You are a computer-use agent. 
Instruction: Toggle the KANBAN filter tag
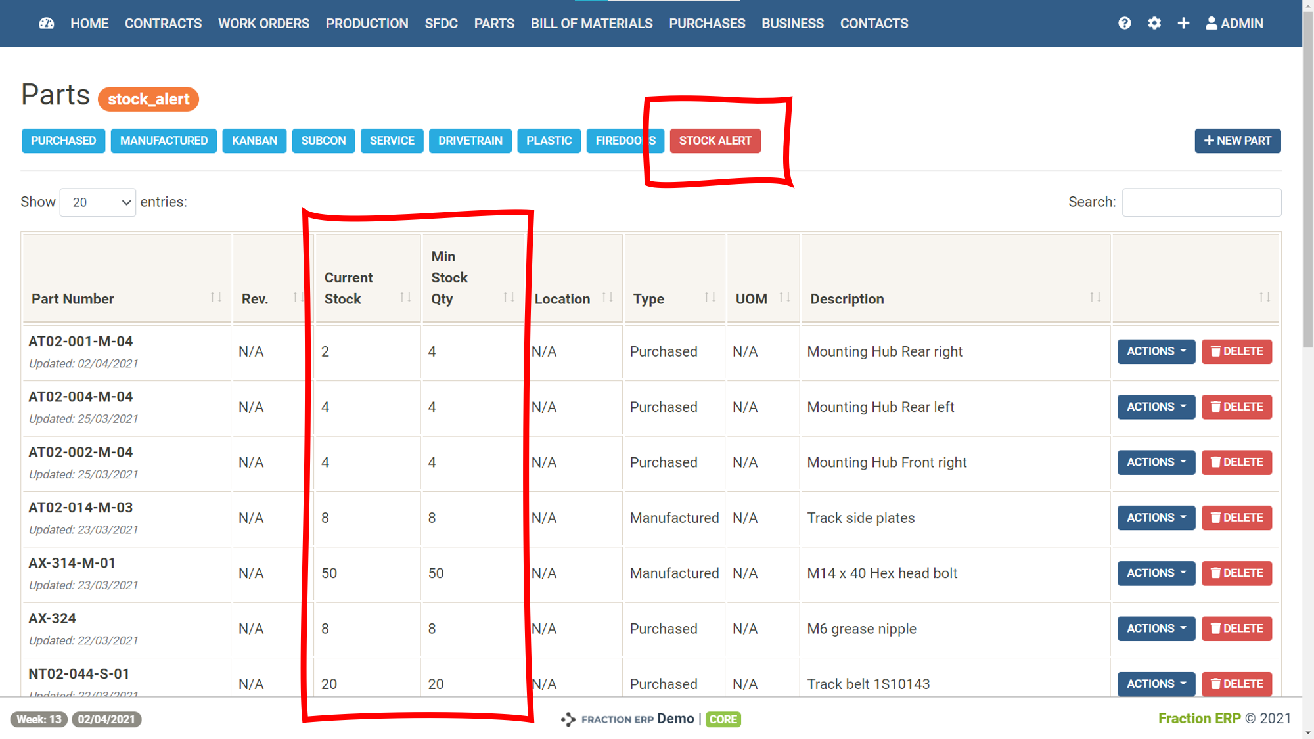pos(254,141)
